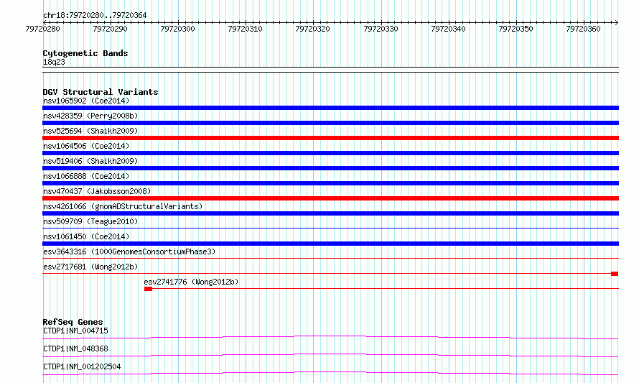The height and width of the screenshot is (383, 639).
Task: Click the CTDP1|NM_004715 gene label
Action: (75, 331)
